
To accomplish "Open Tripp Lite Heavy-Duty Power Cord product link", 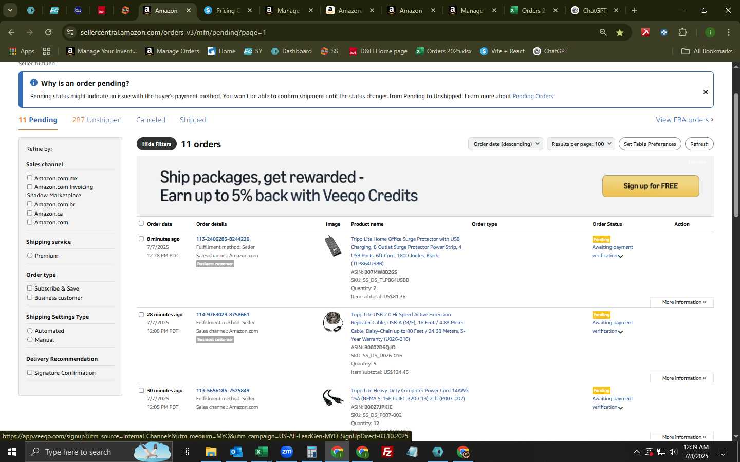I will click(409, 395).
